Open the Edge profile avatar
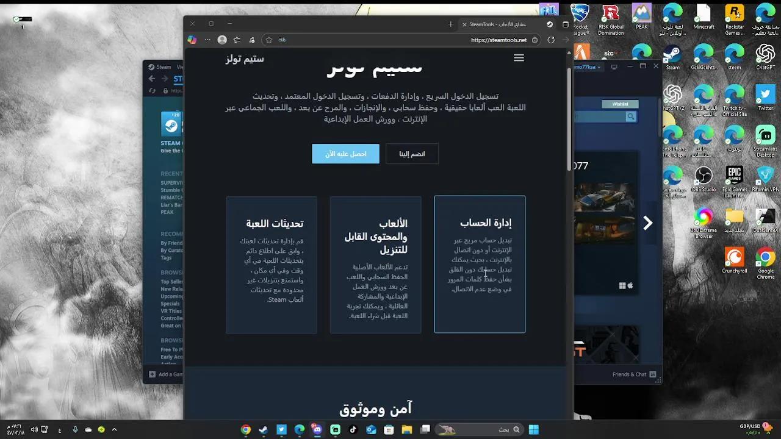The width and height of the screenshot is (781, 439). coord(222,40)
